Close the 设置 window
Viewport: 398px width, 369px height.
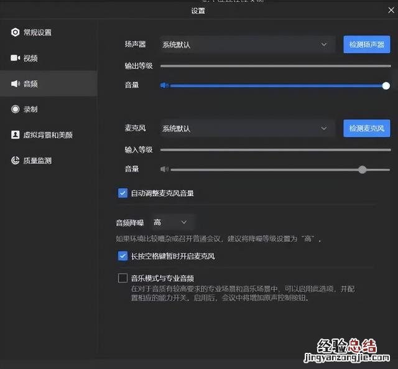coord(391,10)
